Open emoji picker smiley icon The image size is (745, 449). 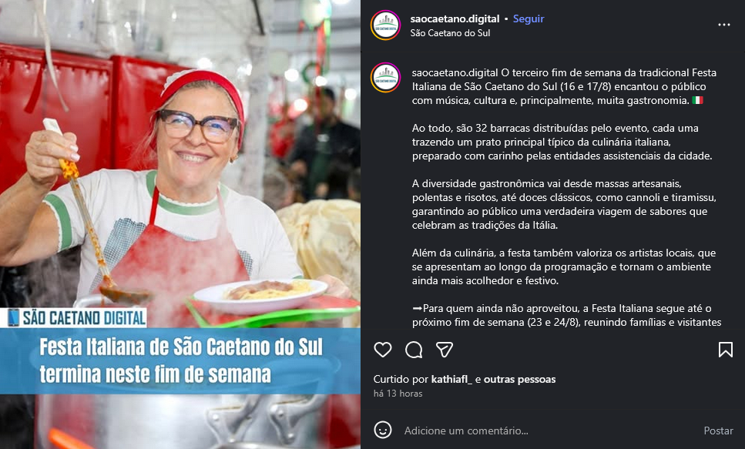coord(382,430)
